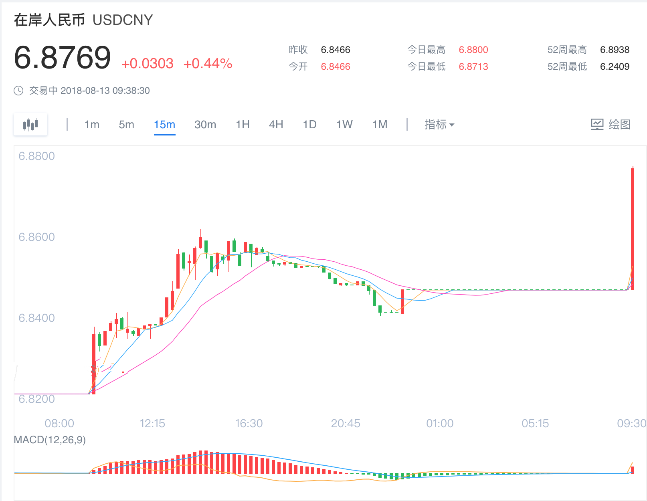Switch to the 1H timeframe
Screen dimensions: 647x501
tap(243, 125)
